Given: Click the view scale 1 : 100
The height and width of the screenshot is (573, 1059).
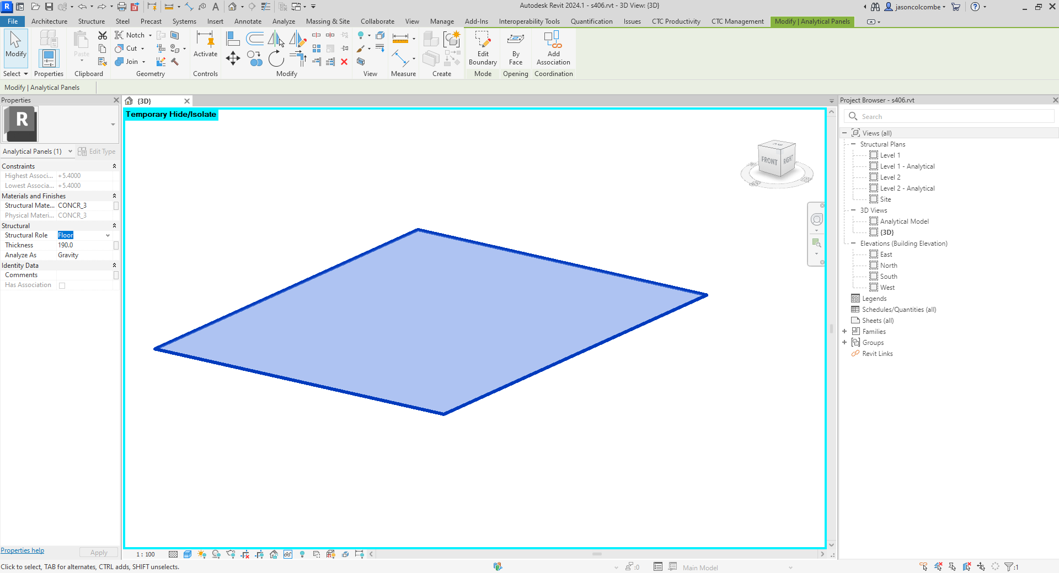Looking at the screenshot, I should [146, 554].
